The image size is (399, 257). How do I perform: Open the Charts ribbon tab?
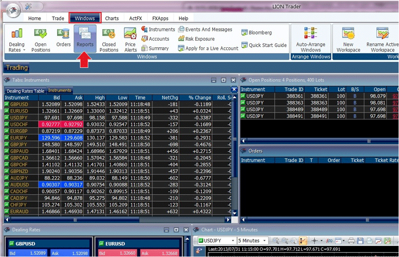pos(112,18)
